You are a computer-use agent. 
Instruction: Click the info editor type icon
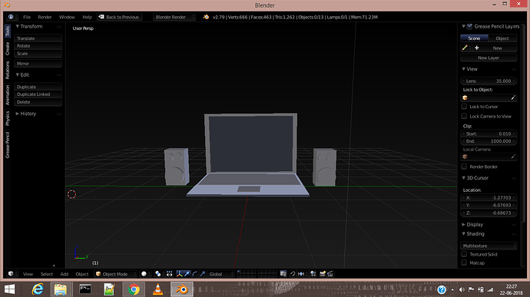pyautogui.click(x=11, y=17)
